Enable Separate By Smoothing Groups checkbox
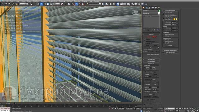Screen dimensions: 199x112 tap(164, 34)
